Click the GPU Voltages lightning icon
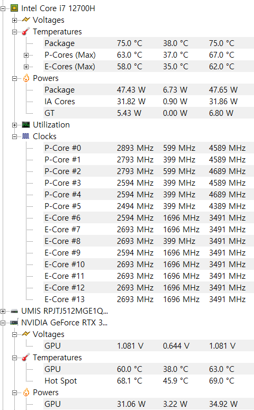 [26, 334]
